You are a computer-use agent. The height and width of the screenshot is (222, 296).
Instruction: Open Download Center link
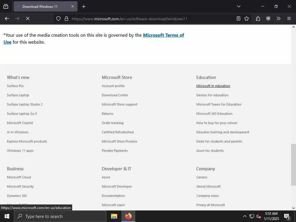click(115, 95)
